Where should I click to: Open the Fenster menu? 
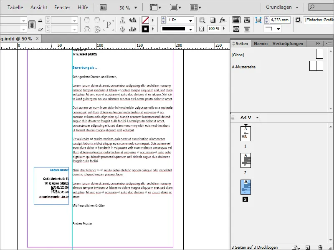(62, 7)
